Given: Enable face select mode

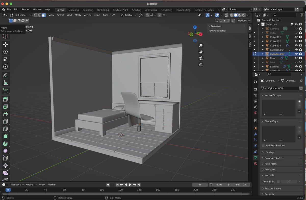Looking at the screenshot, I should coord(44,15).
